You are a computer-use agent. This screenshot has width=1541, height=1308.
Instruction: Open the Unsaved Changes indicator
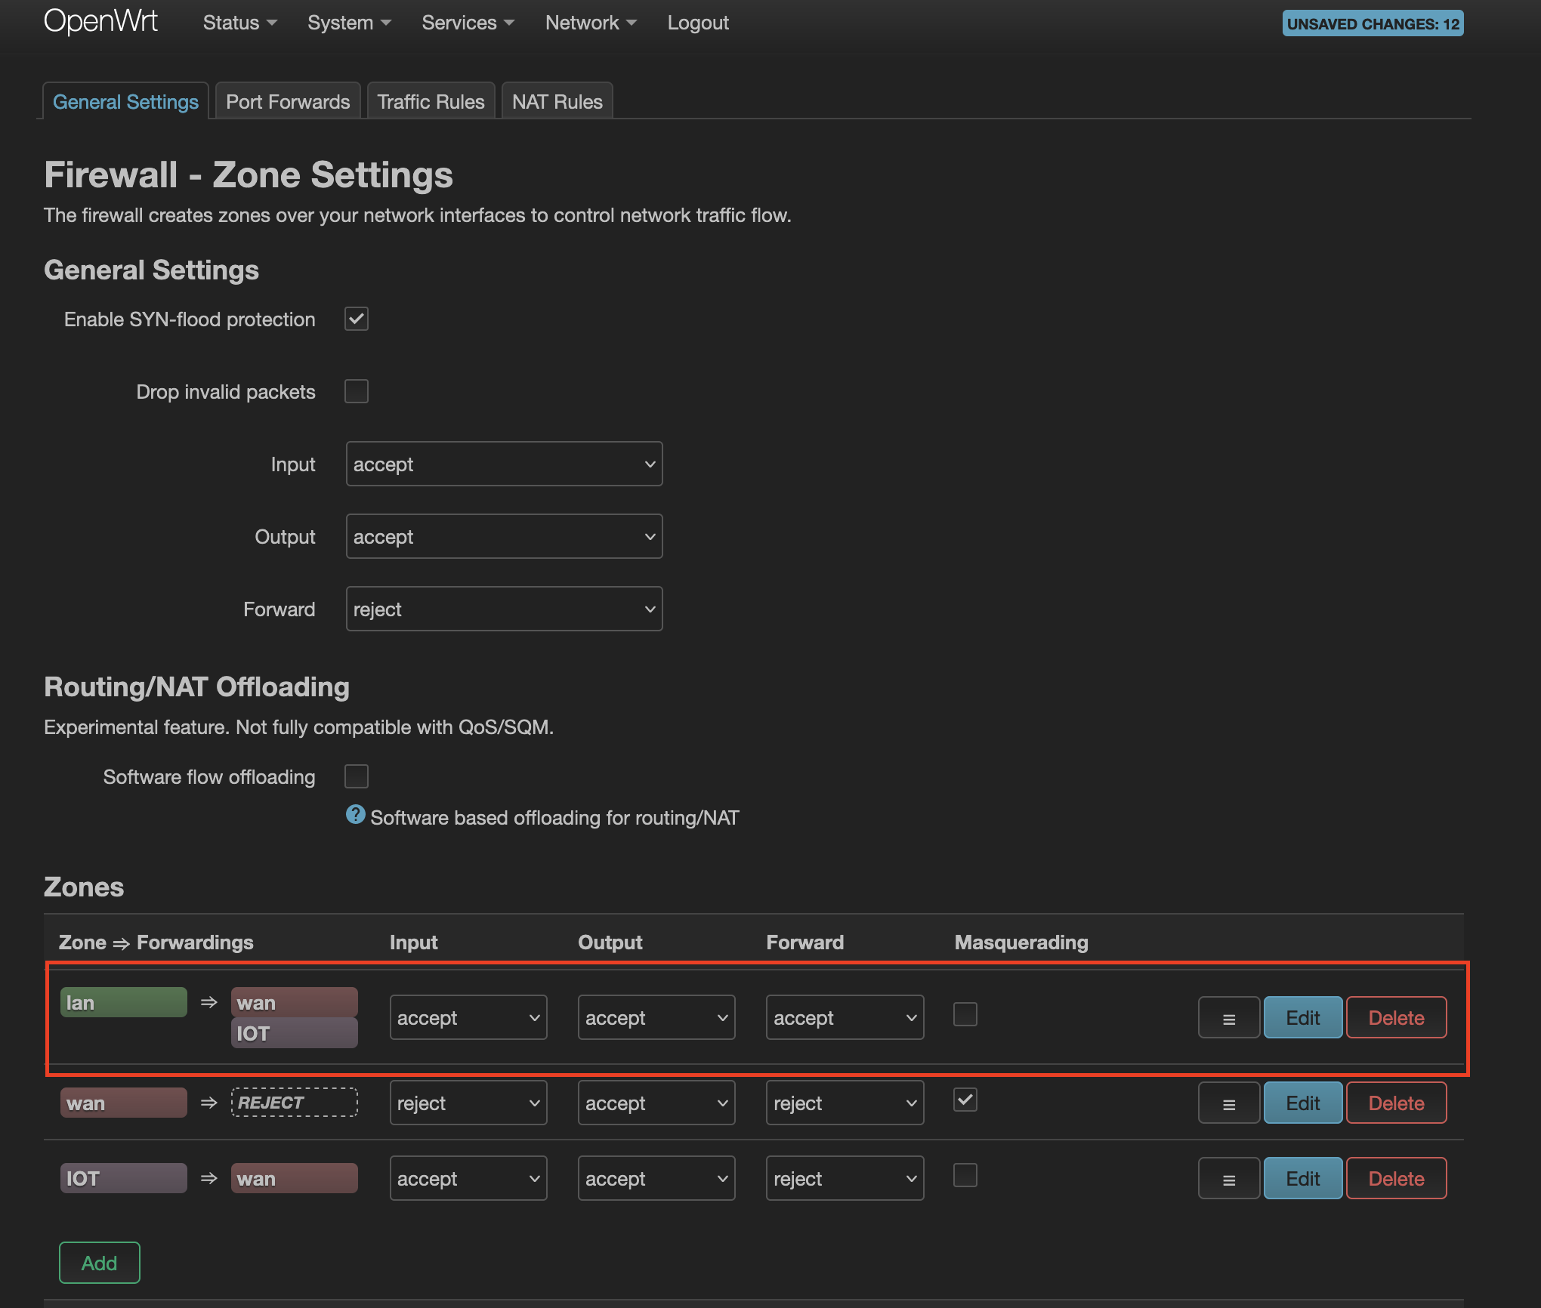(x=1372, y=23)
